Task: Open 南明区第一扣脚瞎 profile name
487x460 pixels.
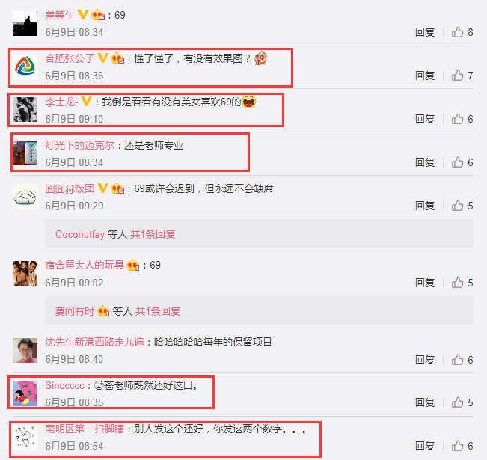Action: click(85, 429)
